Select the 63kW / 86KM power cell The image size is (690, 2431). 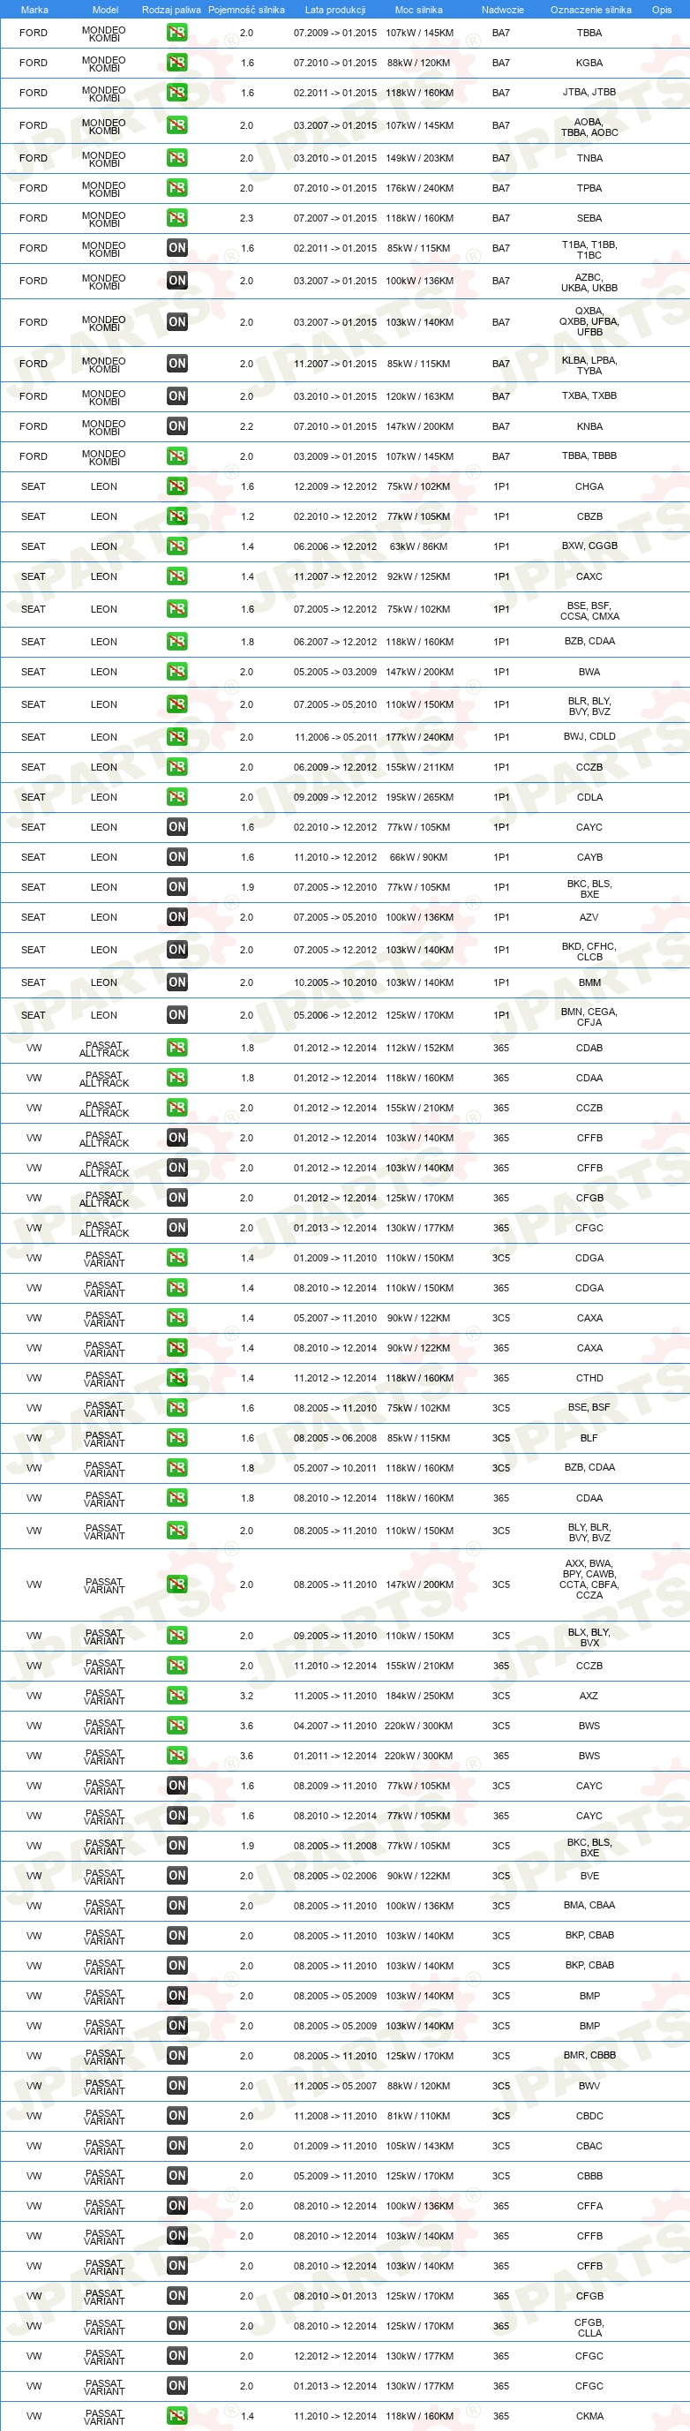pyautogui.click(x=419, y=546)
